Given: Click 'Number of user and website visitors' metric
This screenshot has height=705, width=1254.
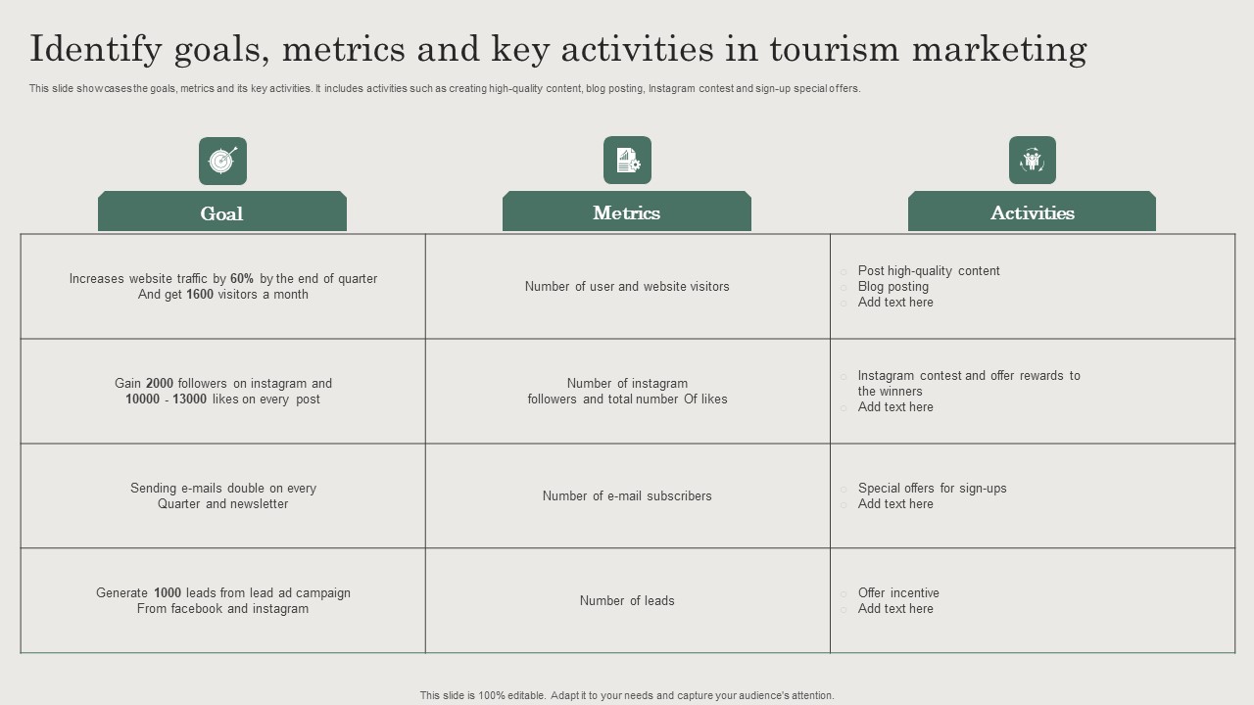Looking at the screenshot, I should tap(627, 287).
